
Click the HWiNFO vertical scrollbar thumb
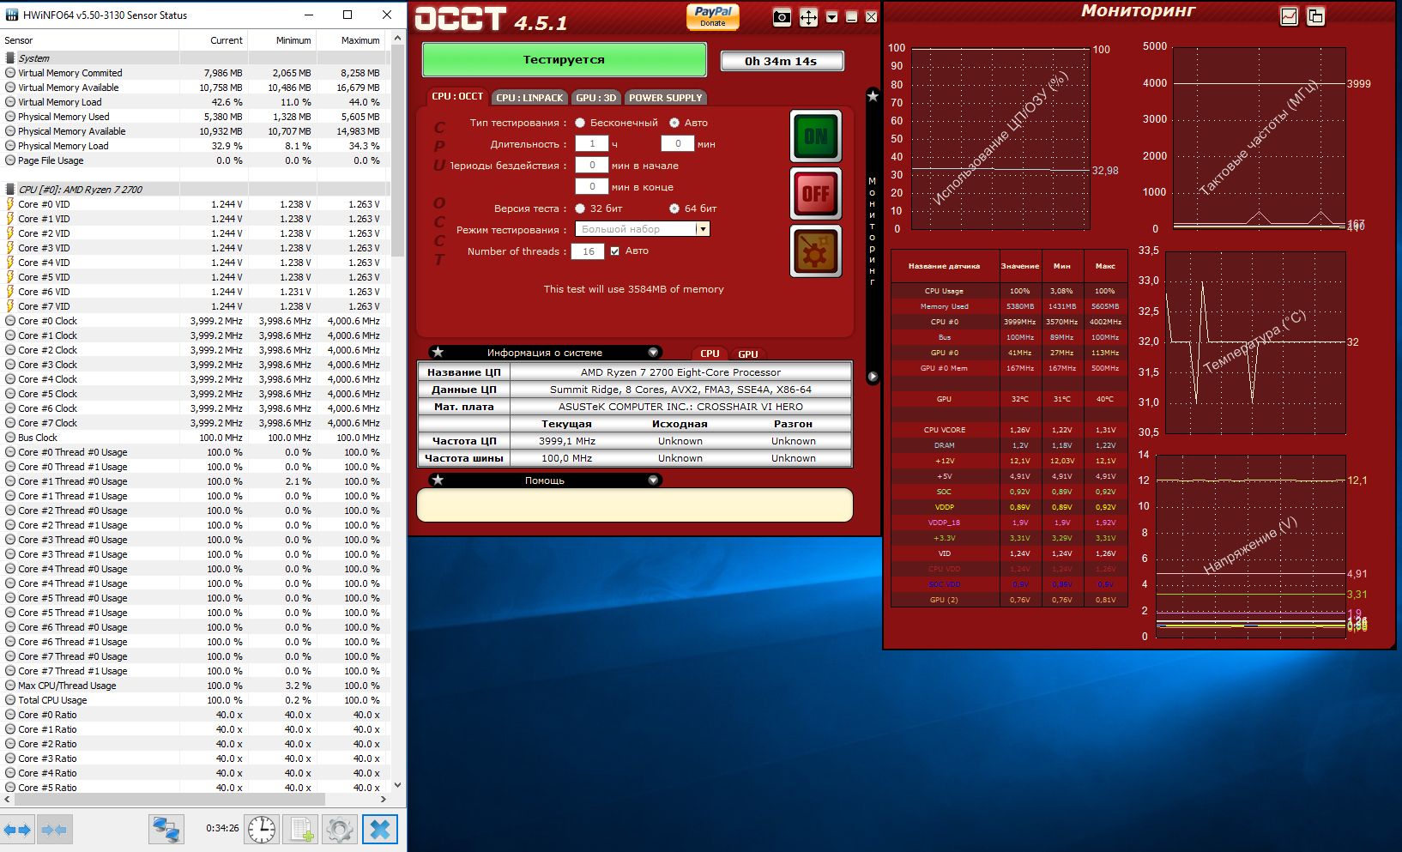click(397, 150)
